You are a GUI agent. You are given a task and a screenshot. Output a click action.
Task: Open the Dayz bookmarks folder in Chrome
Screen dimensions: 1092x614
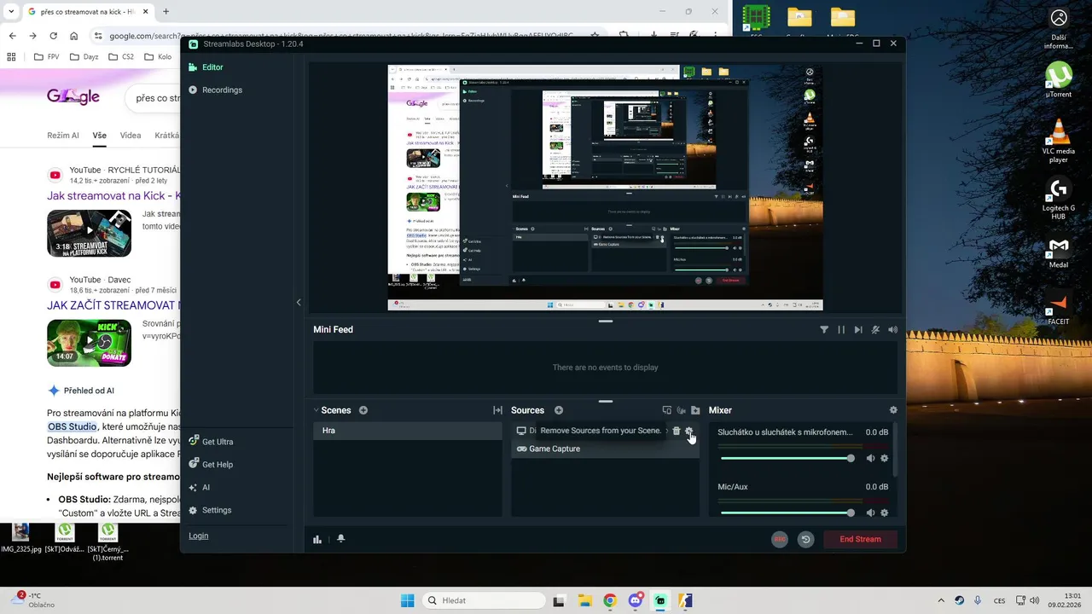[84, 57]
